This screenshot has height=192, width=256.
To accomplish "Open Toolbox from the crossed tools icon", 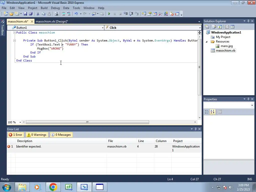I will 160,14.
